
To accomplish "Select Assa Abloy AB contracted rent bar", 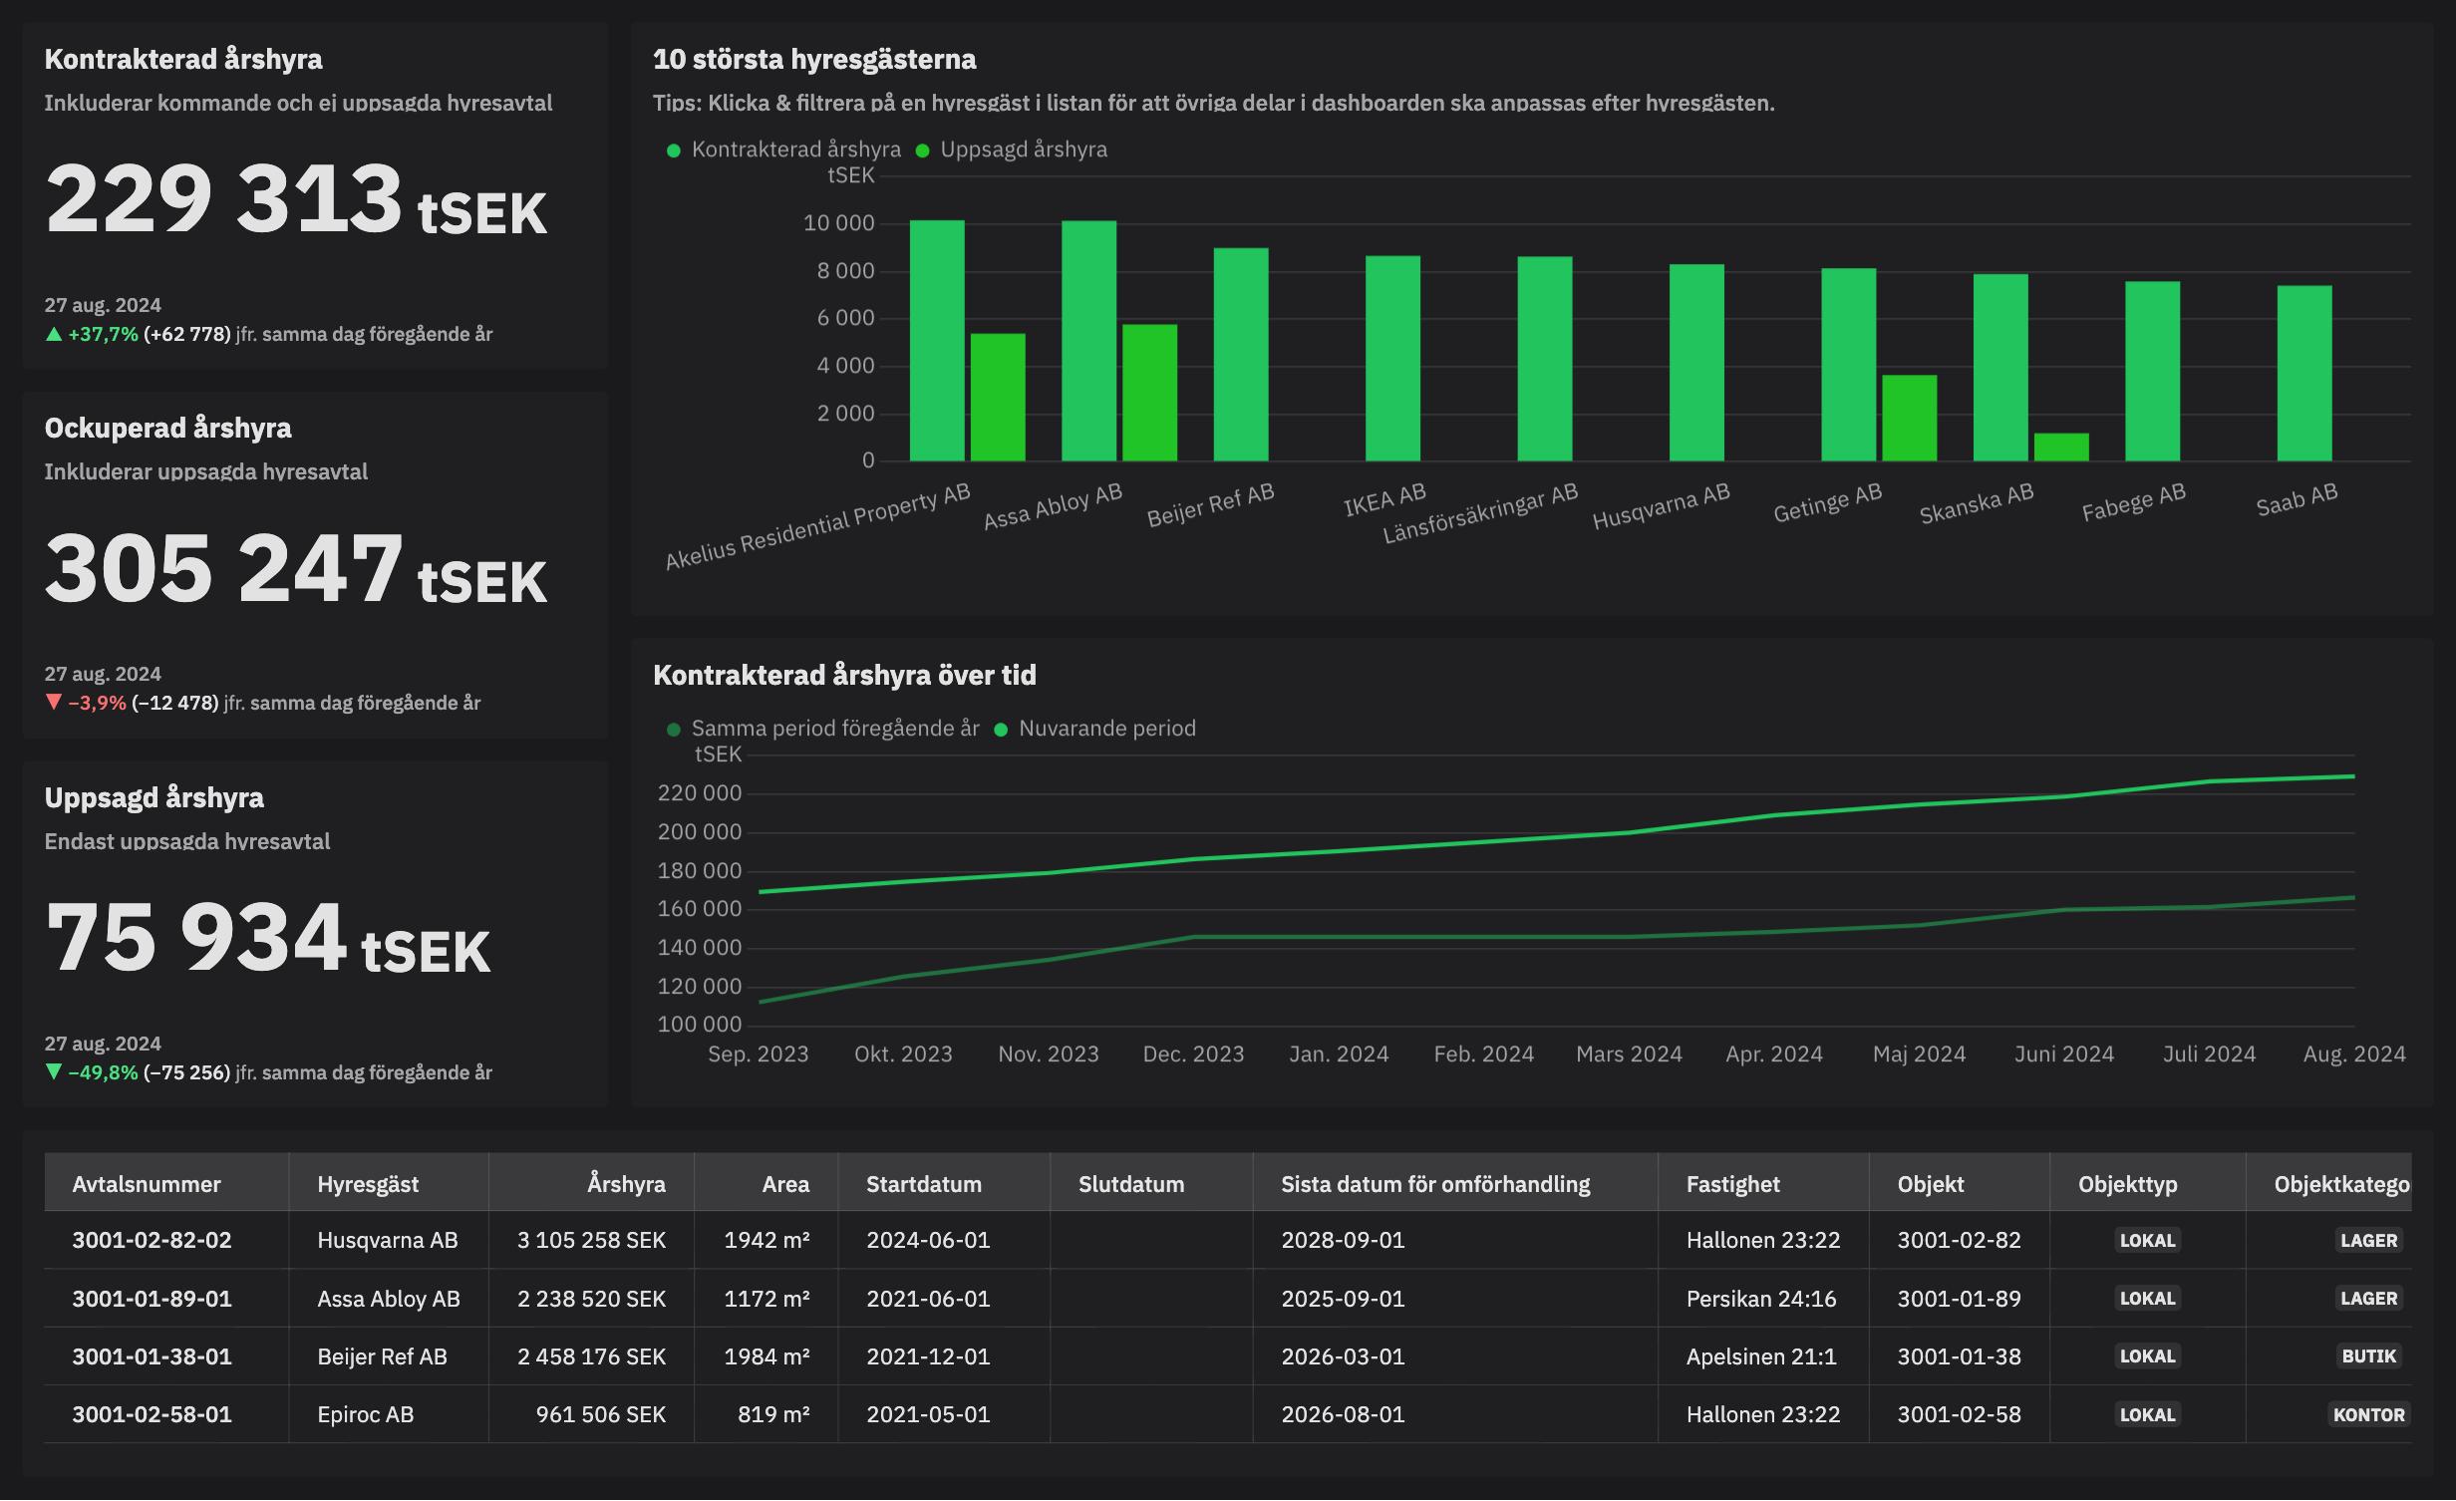I will point(1088,341).
